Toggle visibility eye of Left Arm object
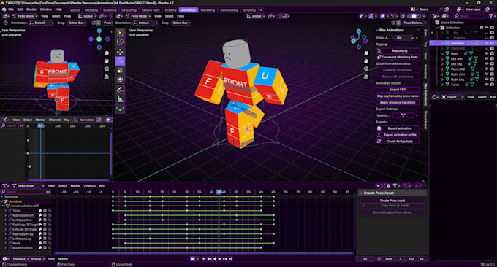Screen dimensions: 497x267 coord(487,59)
